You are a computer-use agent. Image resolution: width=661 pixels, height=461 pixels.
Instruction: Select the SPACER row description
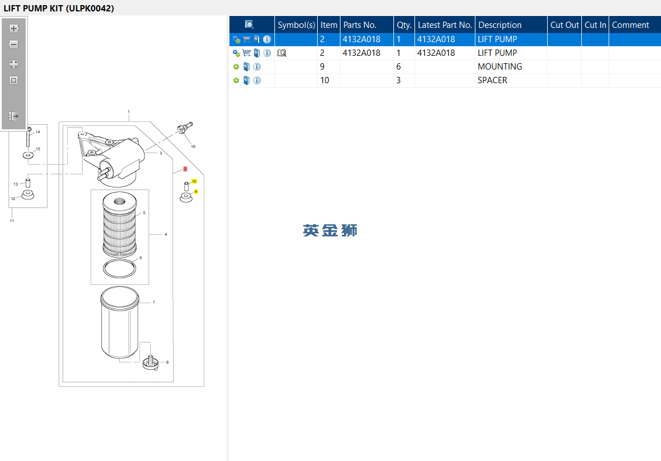click(x=492, y=80)
